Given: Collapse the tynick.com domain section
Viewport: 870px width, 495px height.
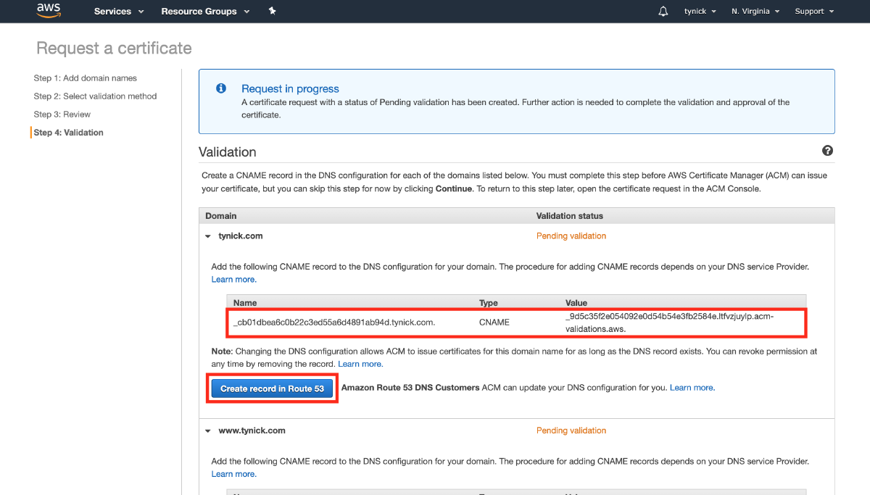Looking at the screenshot, I should click(x=208, y=236).
